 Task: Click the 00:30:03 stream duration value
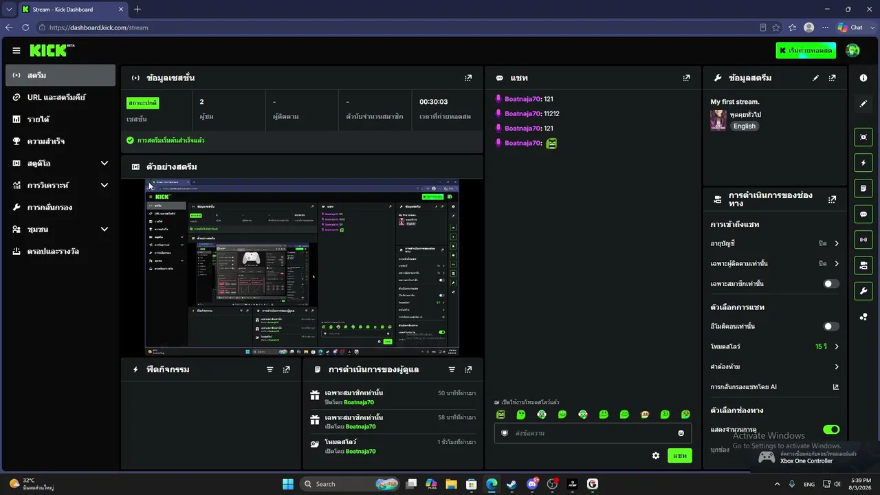coord(434,102)
